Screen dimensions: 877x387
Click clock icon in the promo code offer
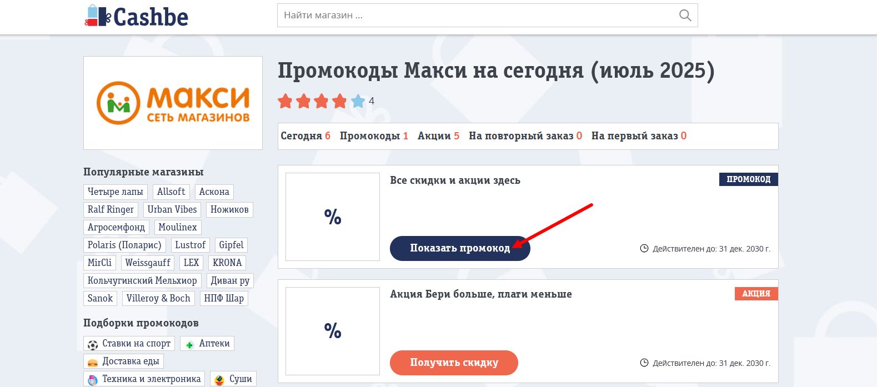click(x=644, y=248)
